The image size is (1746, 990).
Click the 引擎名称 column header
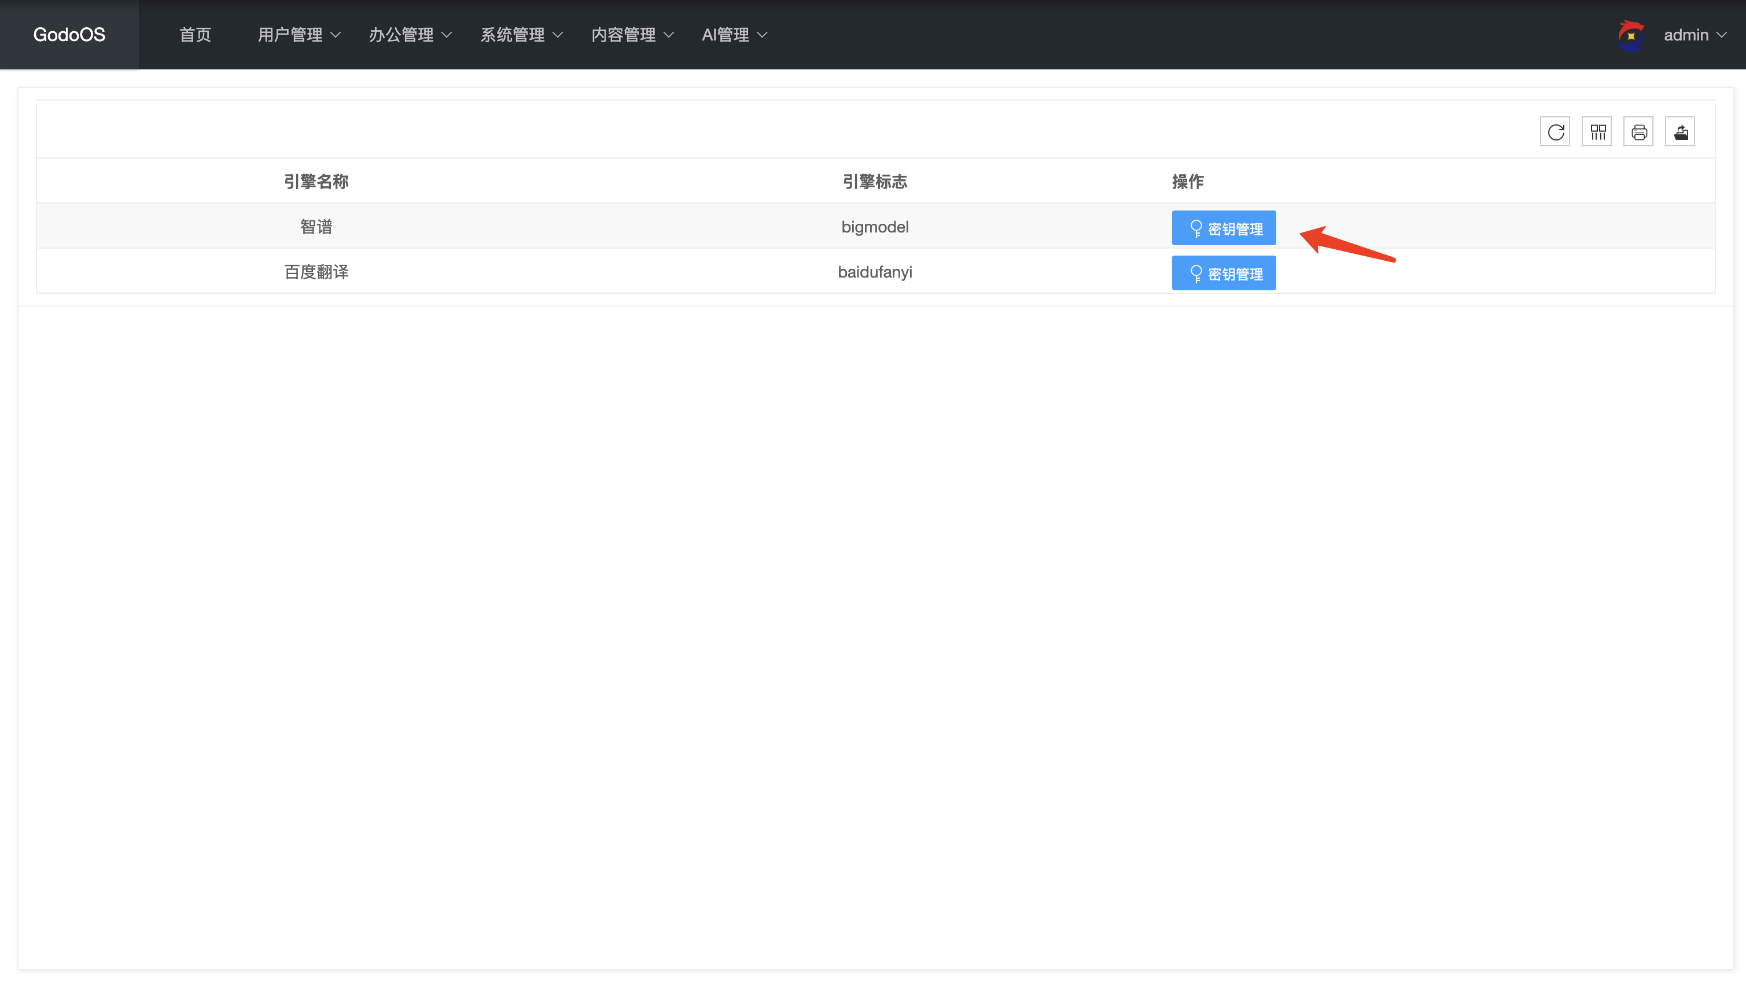[316, 182]
